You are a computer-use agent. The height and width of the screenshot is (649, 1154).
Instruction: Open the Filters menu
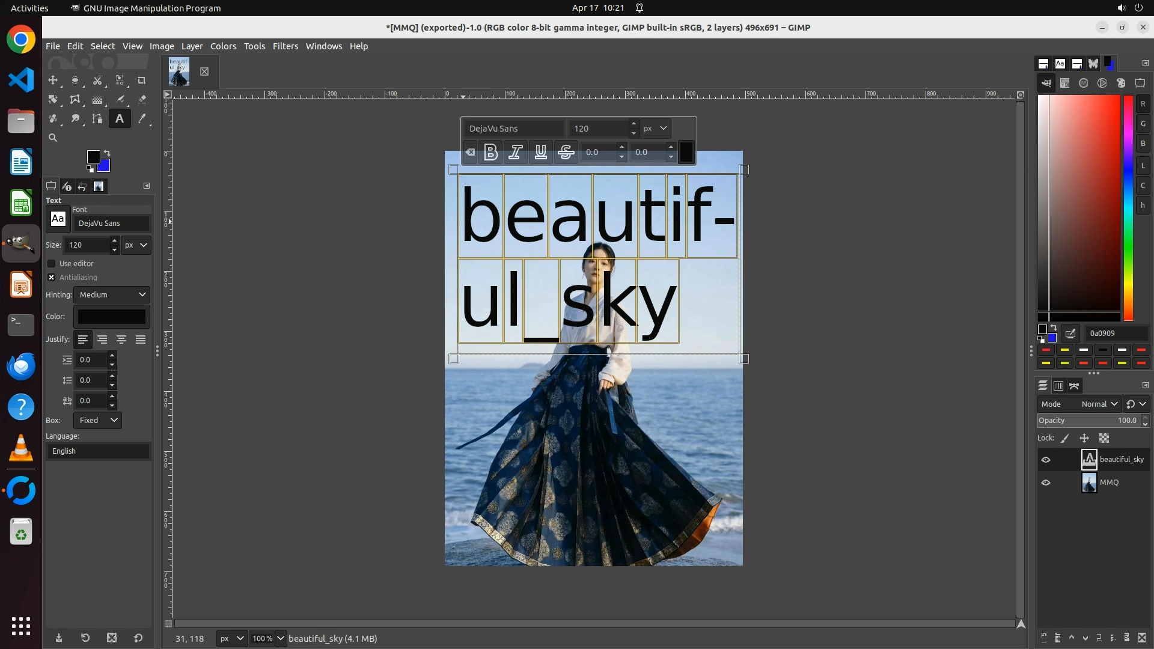[285, 46]
